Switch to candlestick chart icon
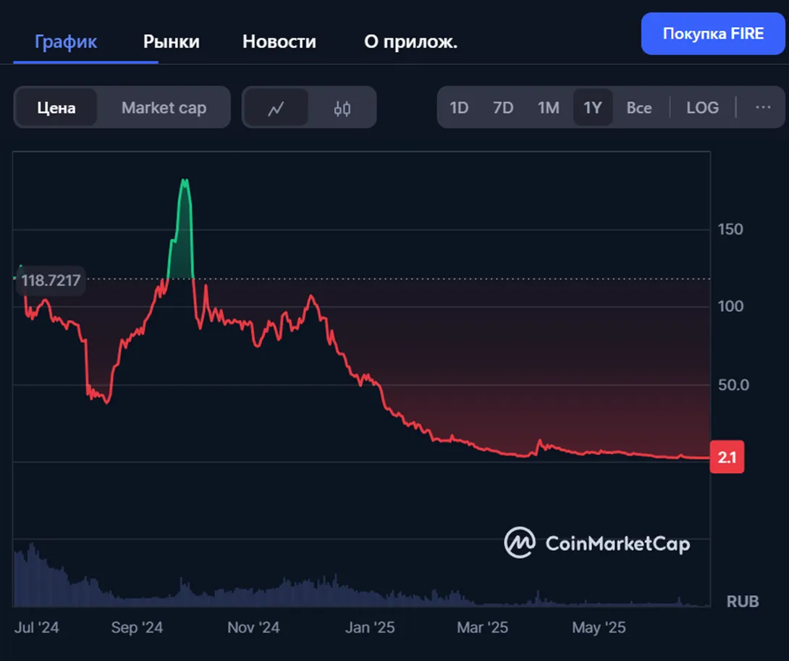 click(342, 108)
